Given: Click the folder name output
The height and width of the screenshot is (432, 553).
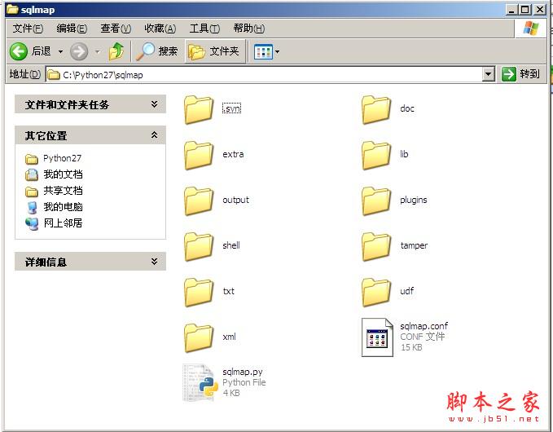Looking at the screenshot, I should (x=235, y=201).
